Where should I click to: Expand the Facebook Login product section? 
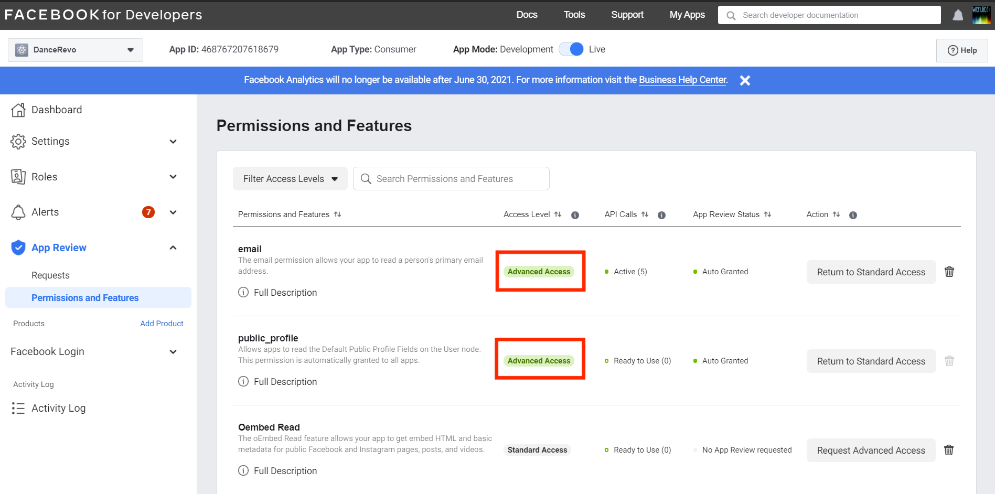pos(173,352)
